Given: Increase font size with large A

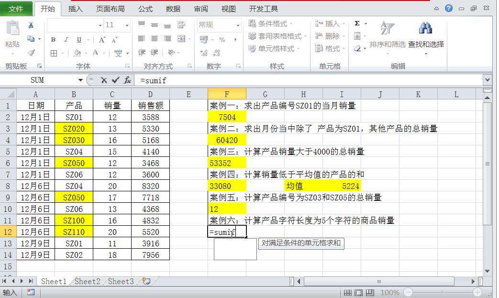Looking at the screenshot, I should [102, 40].
